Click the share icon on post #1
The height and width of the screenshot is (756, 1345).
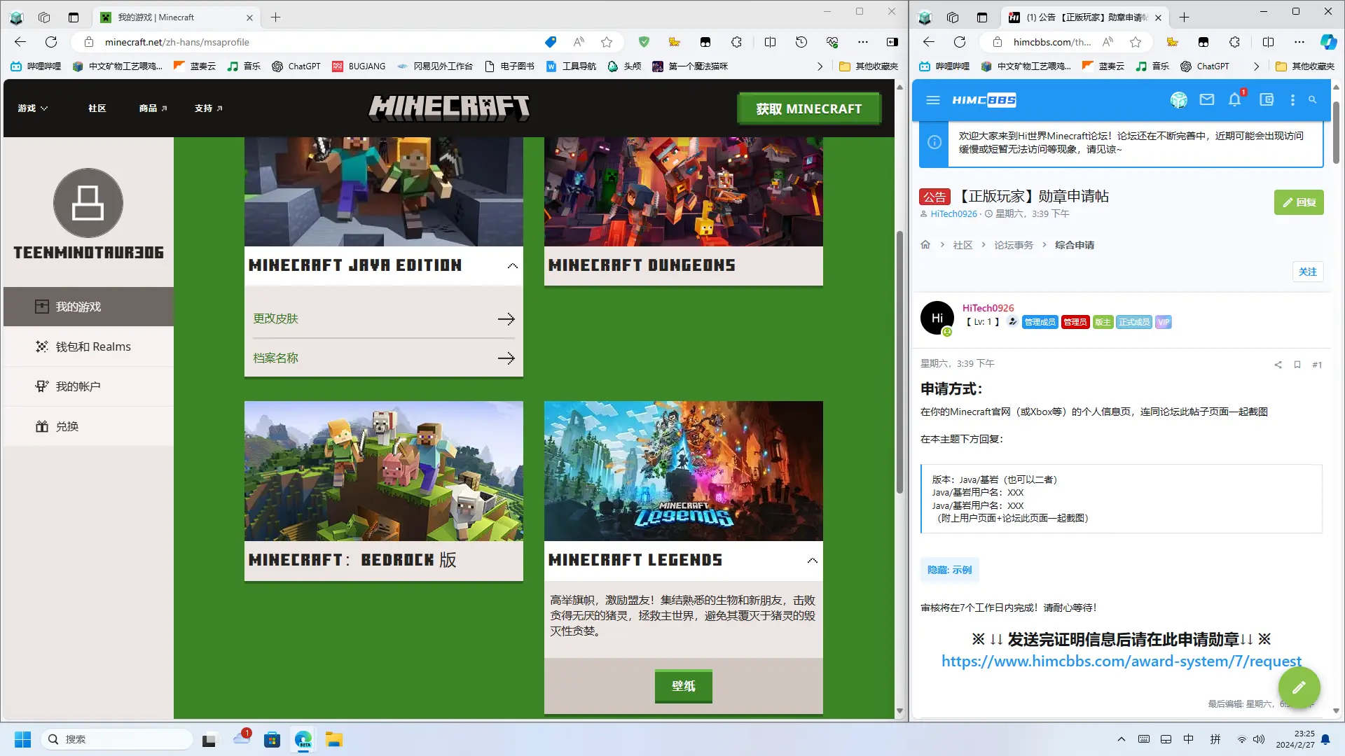pyautogui.click(x=1278, y=365)
